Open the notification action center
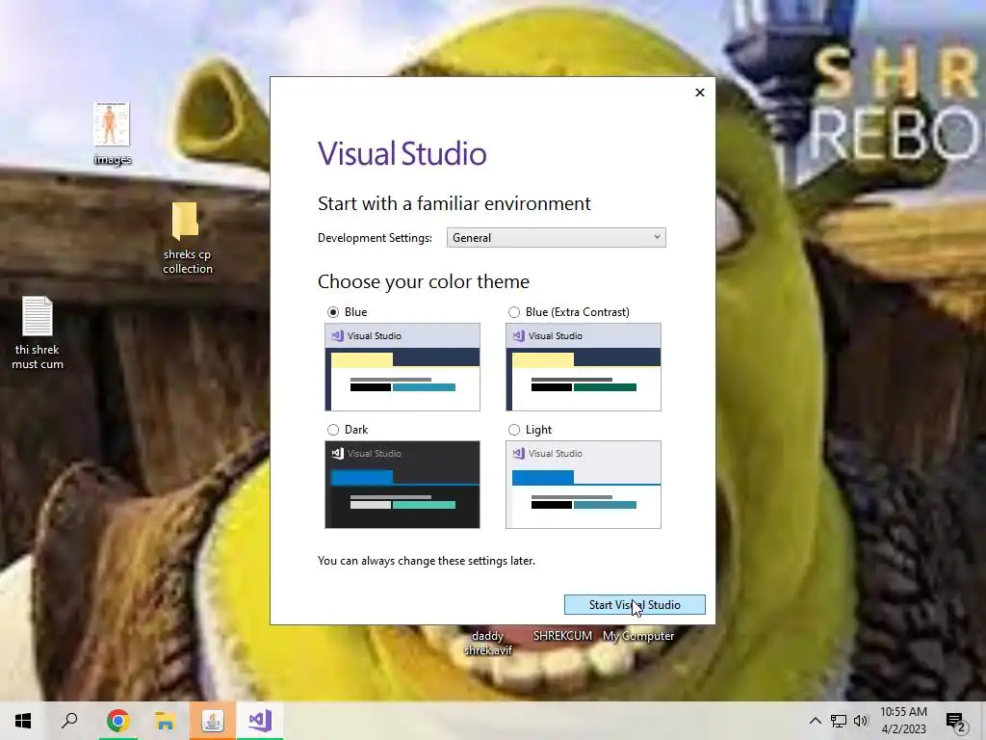This screenshot has height=740, width=986. pyautogui.click(x=956, y=721)
